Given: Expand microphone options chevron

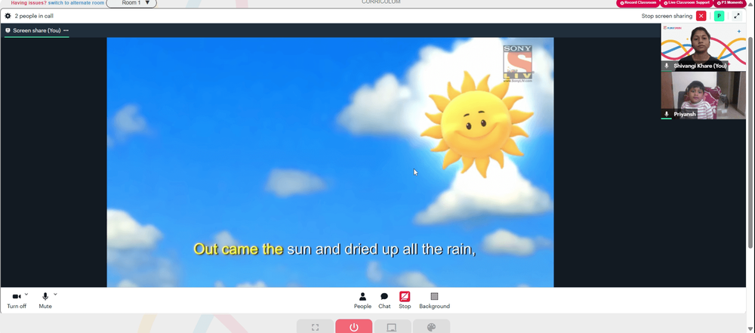Looking at the screenshot, I should point(55,294).
